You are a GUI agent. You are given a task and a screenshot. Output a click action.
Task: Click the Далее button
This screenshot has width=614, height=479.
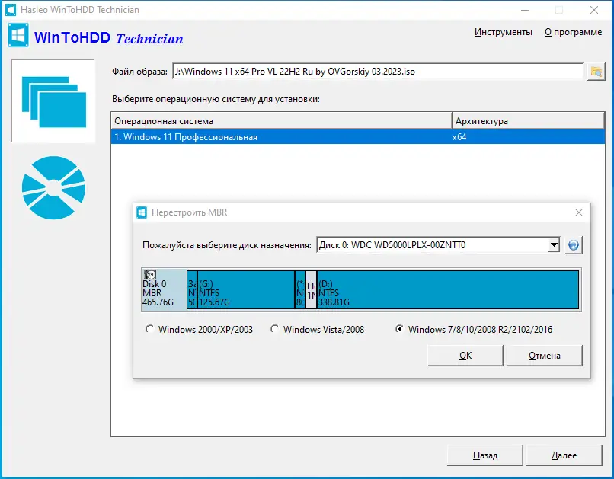coord(564,455)
